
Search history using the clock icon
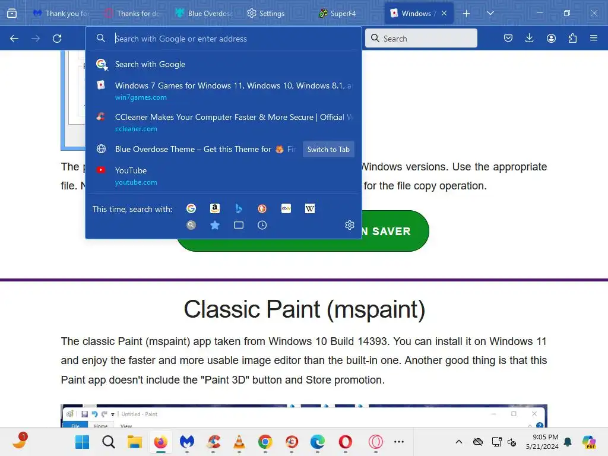pos(262,225)
